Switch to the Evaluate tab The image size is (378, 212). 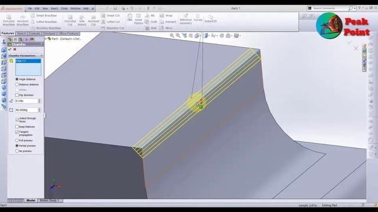[x=34, y=34]
